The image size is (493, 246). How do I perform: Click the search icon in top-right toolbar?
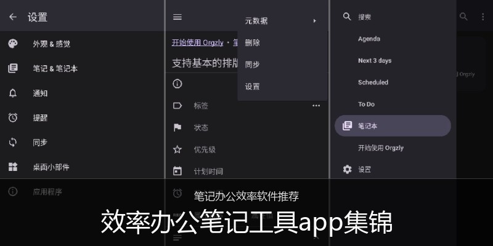(463, 17)
